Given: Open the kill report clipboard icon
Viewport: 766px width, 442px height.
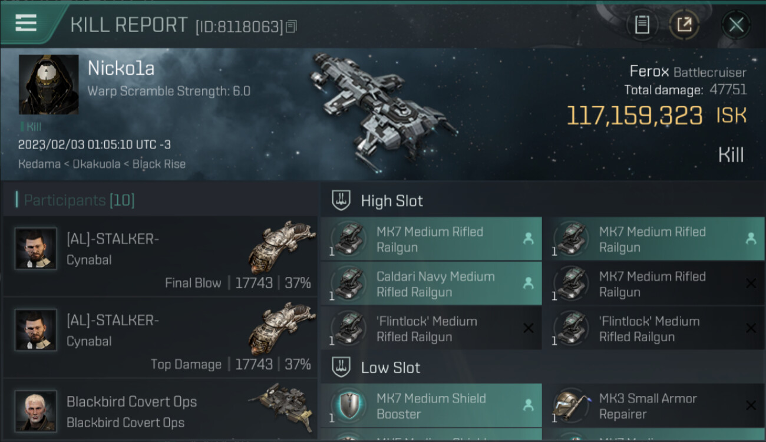Looking at the screenshot, I should [642, 25].
